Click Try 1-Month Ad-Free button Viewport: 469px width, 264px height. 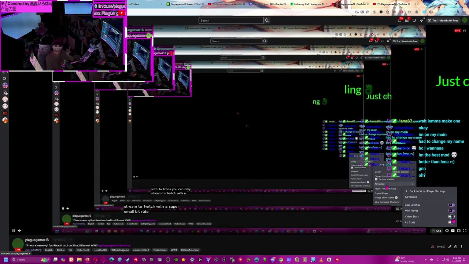click(443, 21)
